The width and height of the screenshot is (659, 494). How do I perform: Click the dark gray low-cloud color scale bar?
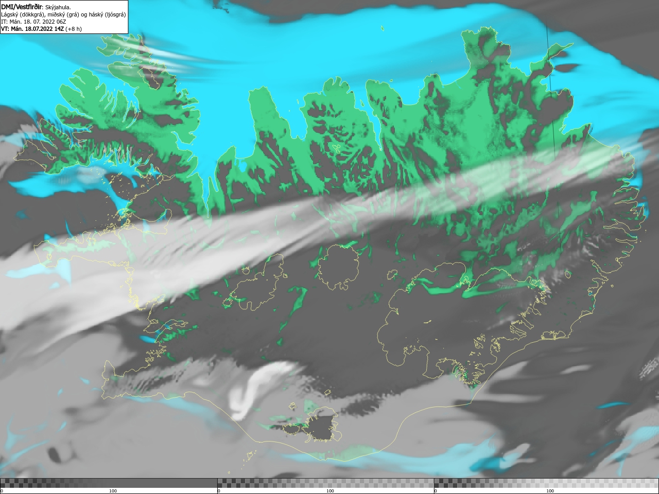click(x=109, y=483)
